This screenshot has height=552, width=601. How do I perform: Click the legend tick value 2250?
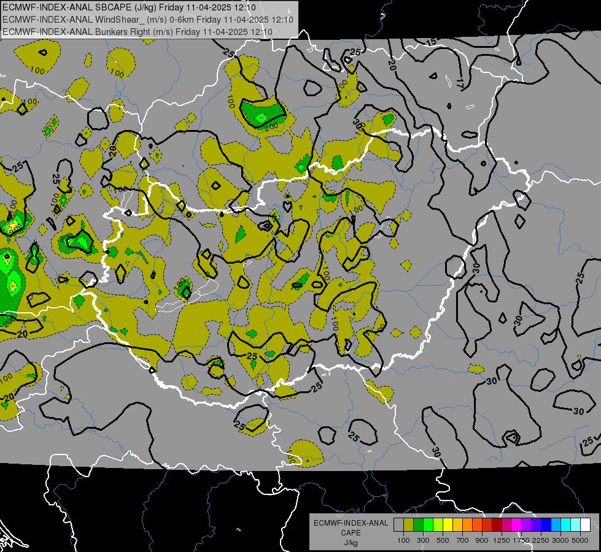541,540
